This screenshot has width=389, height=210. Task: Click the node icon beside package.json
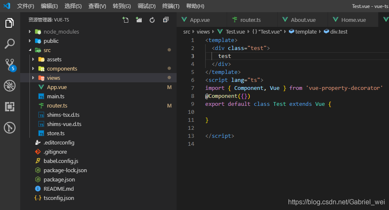click(38, 179)
